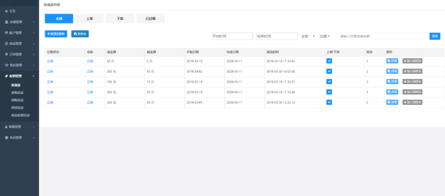Click the home icon beside 主页
Viewport: 445px width, 196px height.
point(6,11)
